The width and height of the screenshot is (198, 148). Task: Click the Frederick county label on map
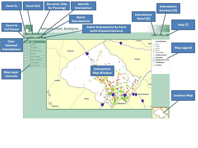pyautogui.click(x=70, y=51)
